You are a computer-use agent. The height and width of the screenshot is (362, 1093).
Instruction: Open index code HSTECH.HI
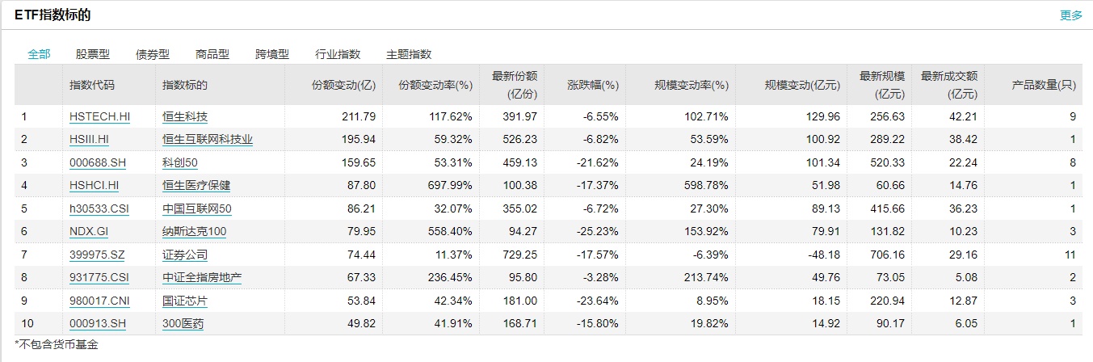[x=99, y=116]
